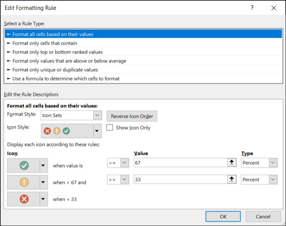Click the Cancel button
This screenshot has height=226, width=286.
(263, 217)
